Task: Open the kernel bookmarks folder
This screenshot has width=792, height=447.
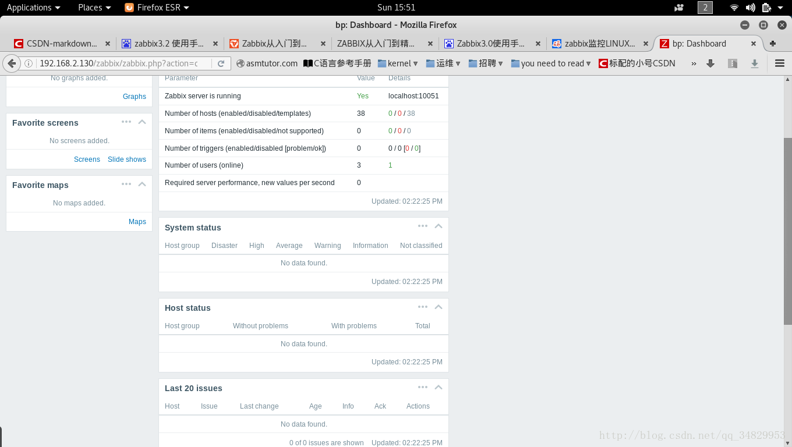Action: coord(398,63)
